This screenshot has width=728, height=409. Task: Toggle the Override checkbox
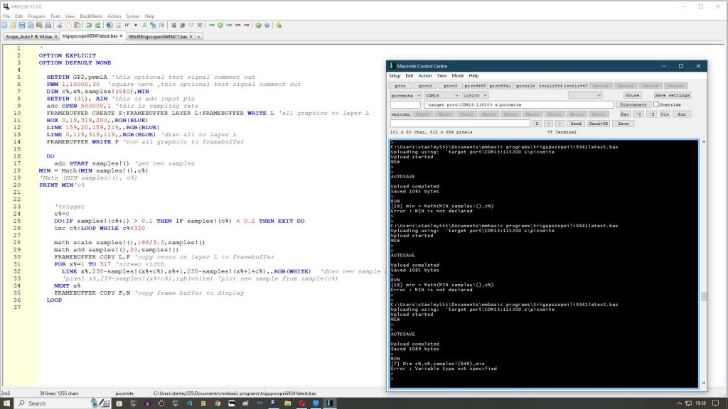[x=655, y=104]
